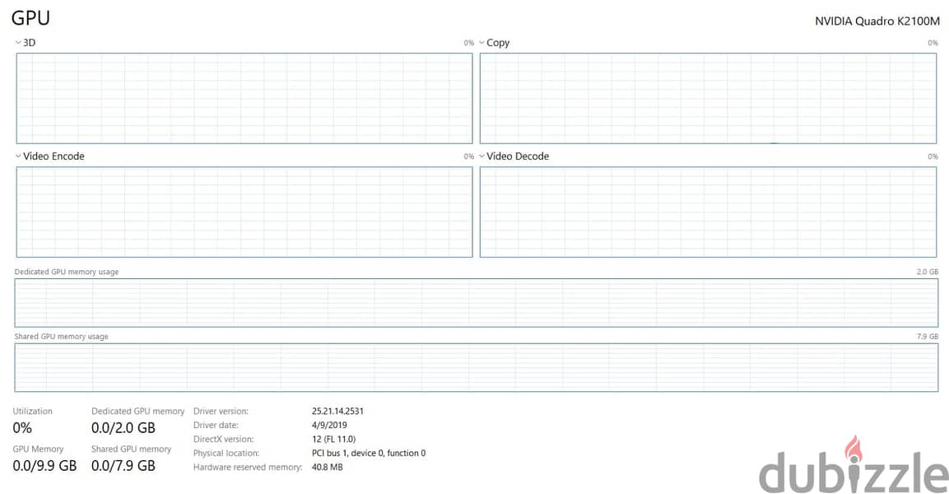The height and width of the screenshot is (494, 949).
Task: Click the Dedicated GPU memory stat label
Action: pos(138,411)
